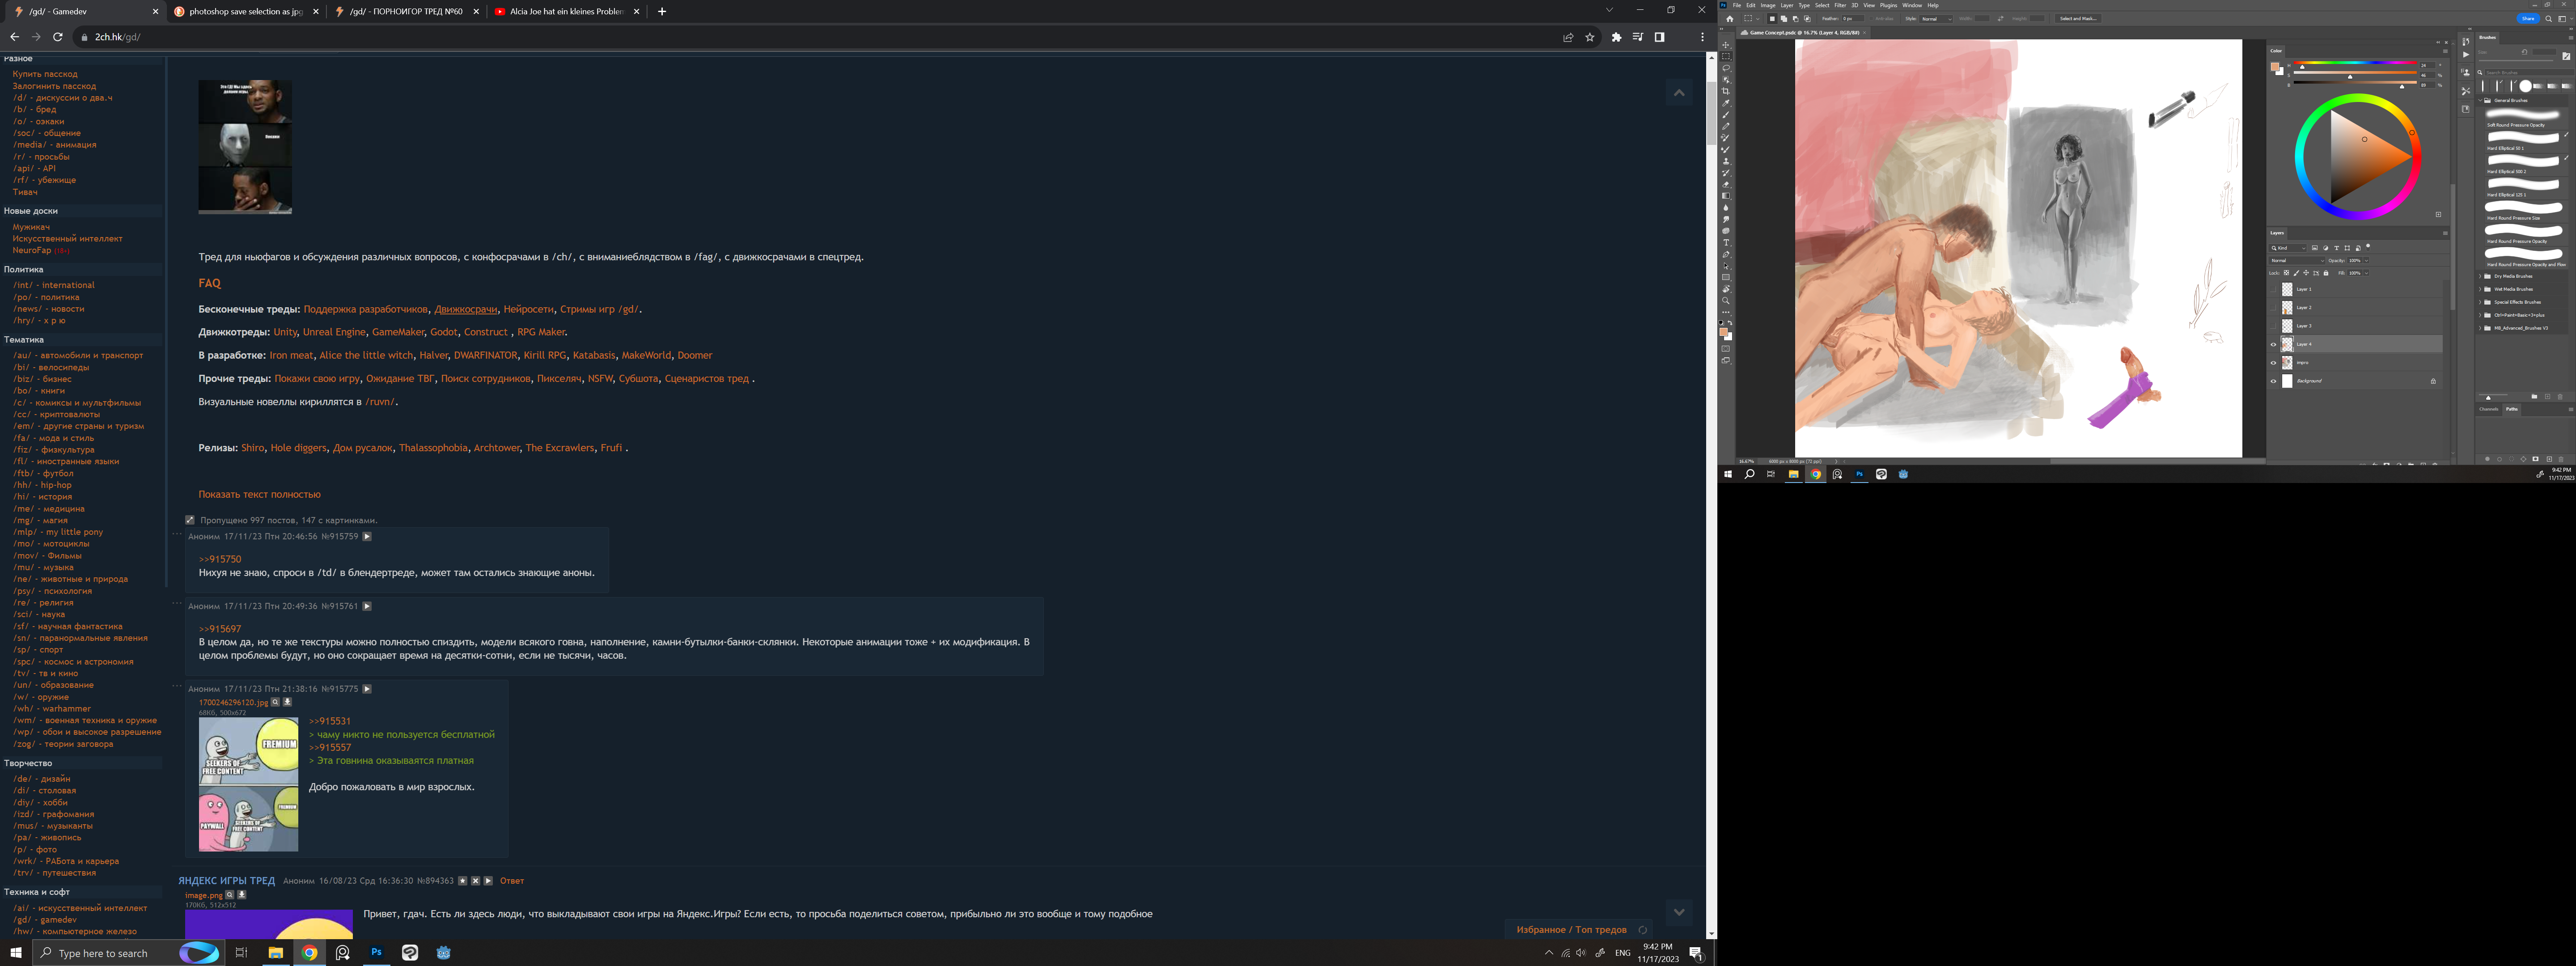Filter layers by type T icon
Screen dimensions: 2576x966
tap(2337, 248)
